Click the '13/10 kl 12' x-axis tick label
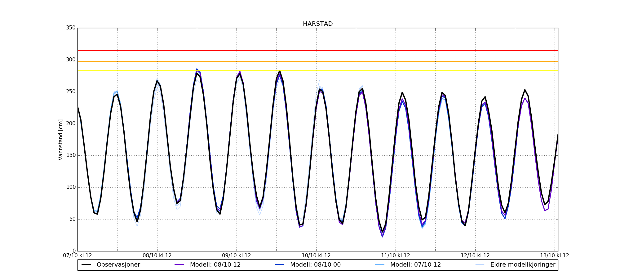 (x=554, y=256)
